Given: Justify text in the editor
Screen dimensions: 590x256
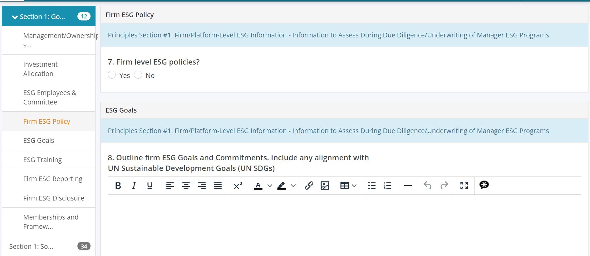Looking at the screenshot, I should [x=218, y=186].
